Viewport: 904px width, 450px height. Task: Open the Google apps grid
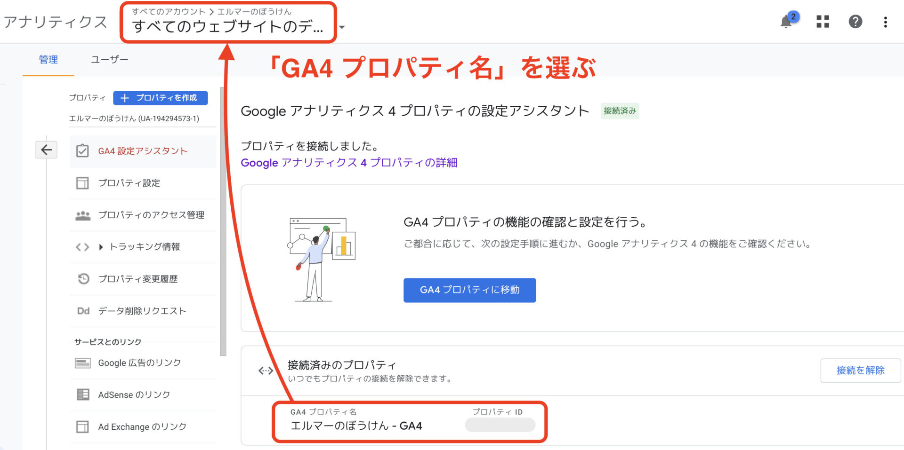(823, 22)
